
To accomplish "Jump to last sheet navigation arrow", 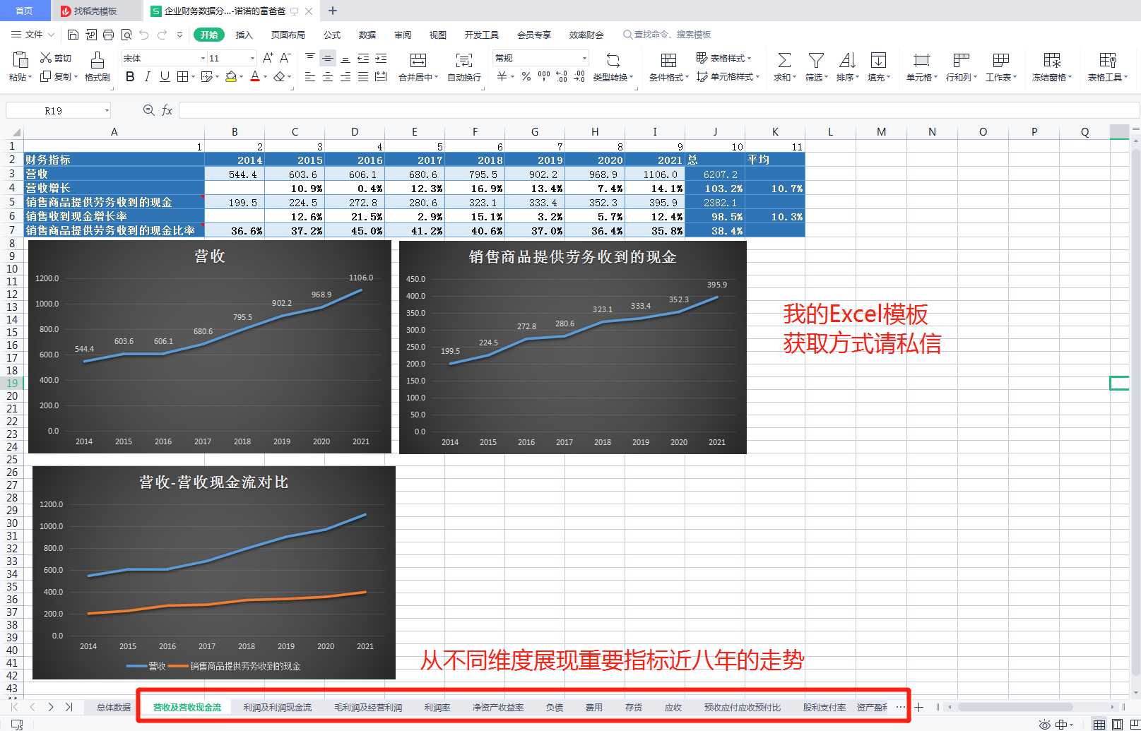I will coord(69,707).
